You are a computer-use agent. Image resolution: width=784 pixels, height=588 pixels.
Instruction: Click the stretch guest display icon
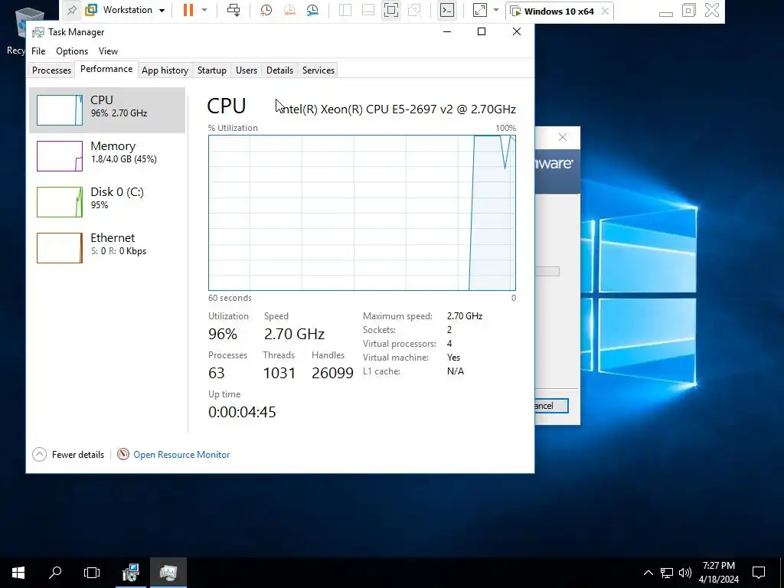479,10
